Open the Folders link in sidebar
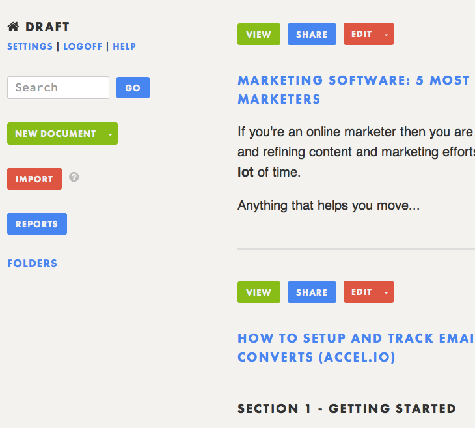 (x=33, y=263)
